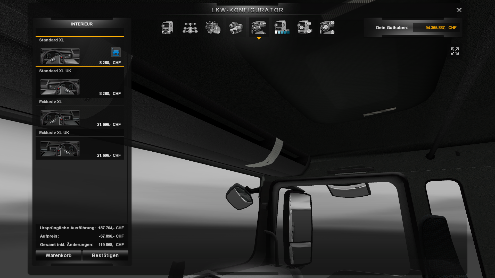
Task: Toggle the fullscreen view arrows icon
Action: (455, 51)
